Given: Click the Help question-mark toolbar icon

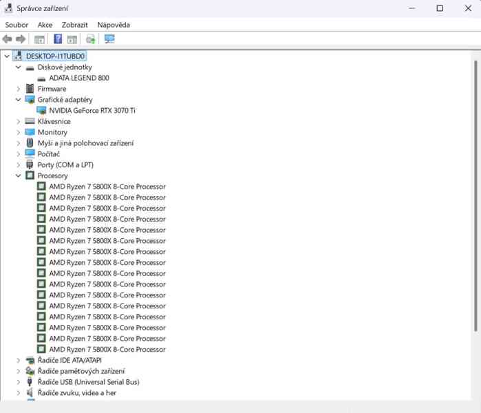Looking at the screenshot, I should (58, 39).
